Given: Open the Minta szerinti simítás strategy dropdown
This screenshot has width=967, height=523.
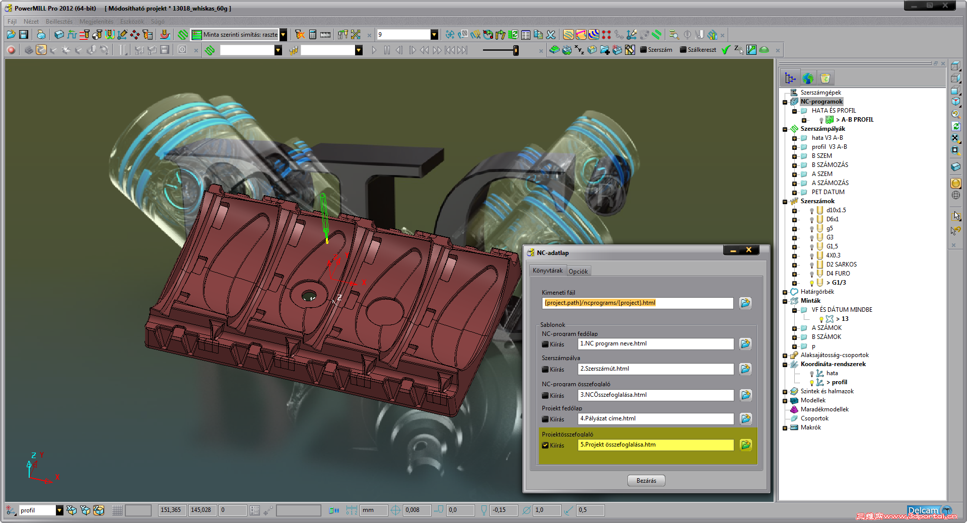Looking at the screenshot, I should tap(283, 35).
